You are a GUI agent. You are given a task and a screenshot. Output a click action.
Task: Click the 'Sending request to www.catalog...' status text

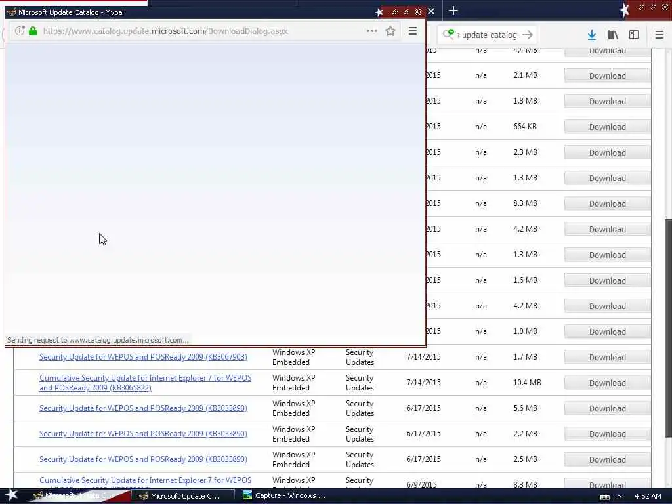(98, 340)
